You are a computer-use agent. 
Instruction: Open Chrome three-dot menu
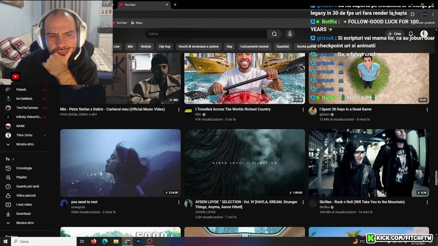pyautogui.click(x=433, y=14)
